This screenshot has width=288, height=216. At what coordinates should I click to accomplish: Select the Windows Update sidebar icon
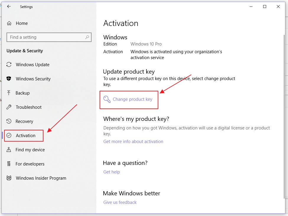tap(9, 65)
